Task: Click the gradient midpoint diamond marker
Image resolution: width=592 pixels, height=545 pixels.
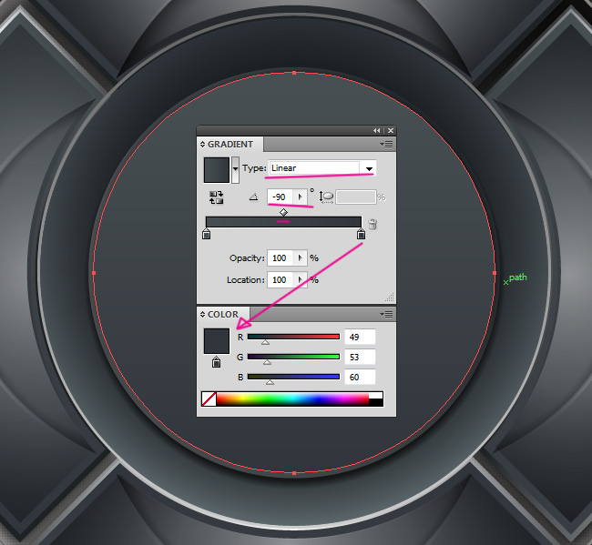Action: click(283, 212)
